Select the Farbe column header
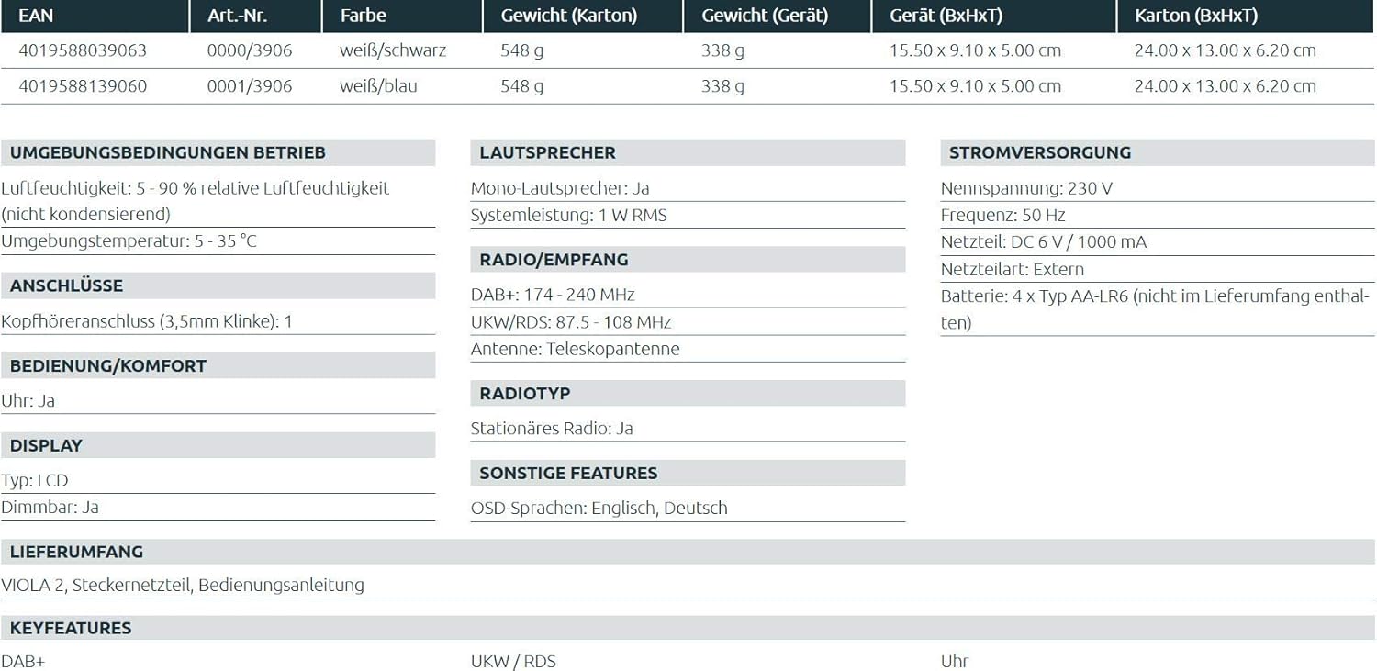1377x671 pixels. (363, 16)
